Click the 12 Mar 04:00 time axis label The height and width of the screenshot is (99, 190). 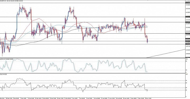point(31,98)
